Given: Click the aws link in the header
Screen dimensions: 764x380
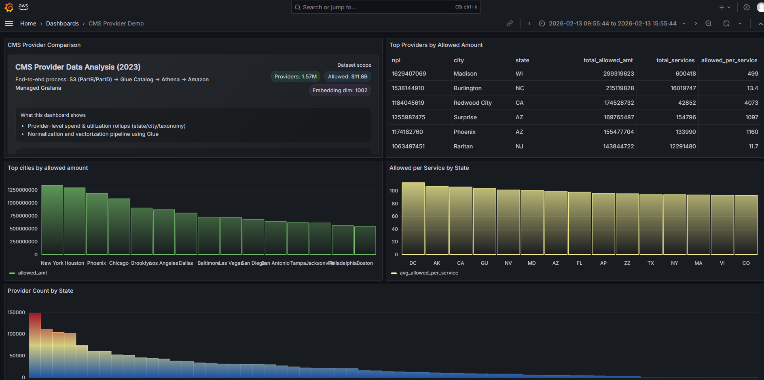Looking at the screenshot, I should tap(23, 7).
